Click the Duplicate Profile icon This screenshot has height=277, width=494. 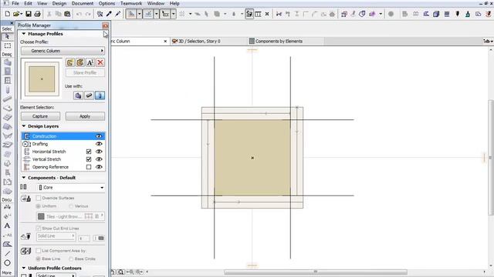coord(80,62)
